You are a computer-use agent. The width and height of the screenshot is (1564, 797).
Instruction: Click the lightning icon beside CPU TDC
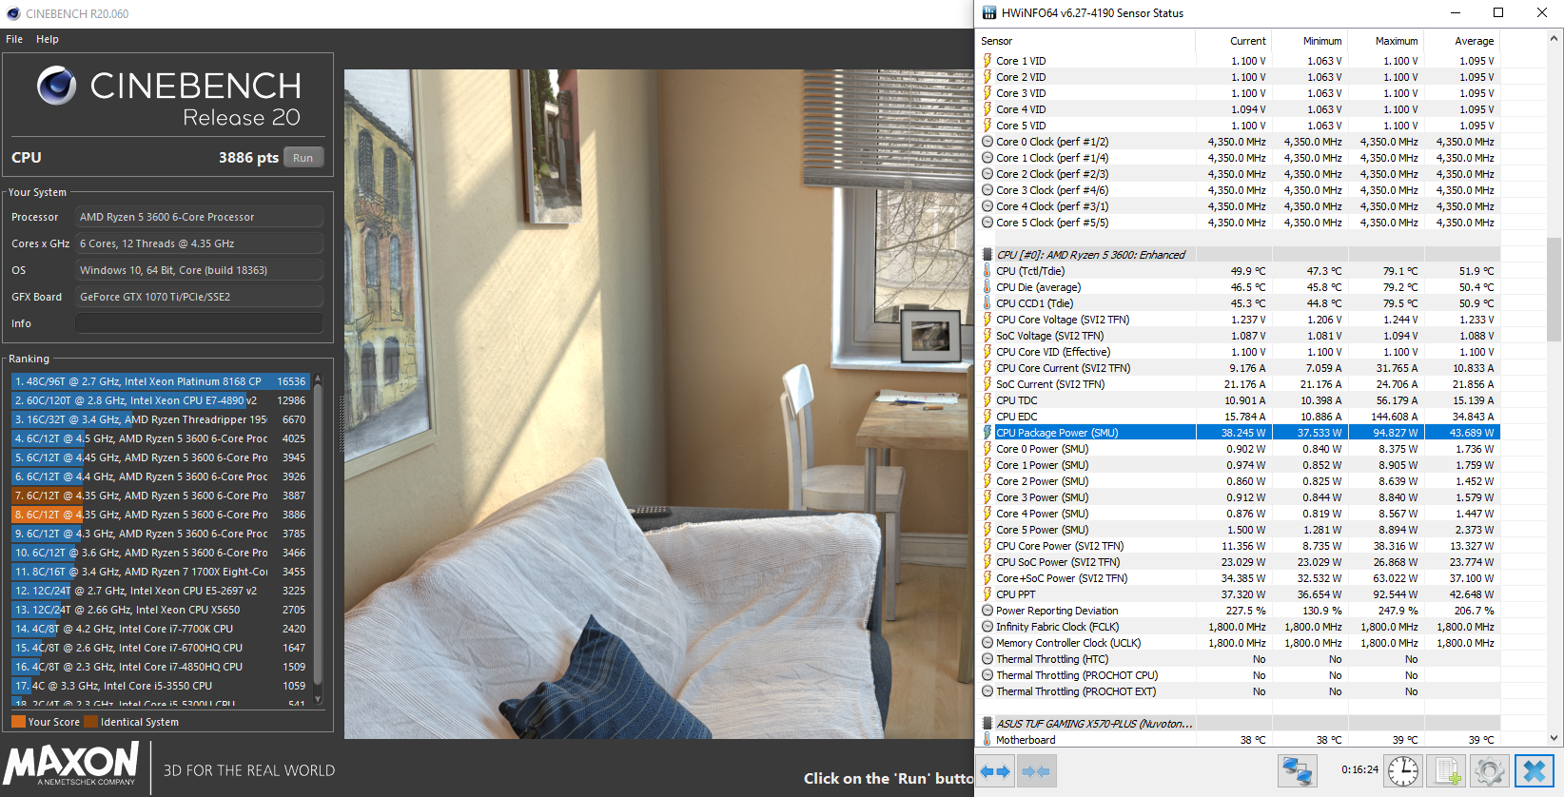click(987, 400)
